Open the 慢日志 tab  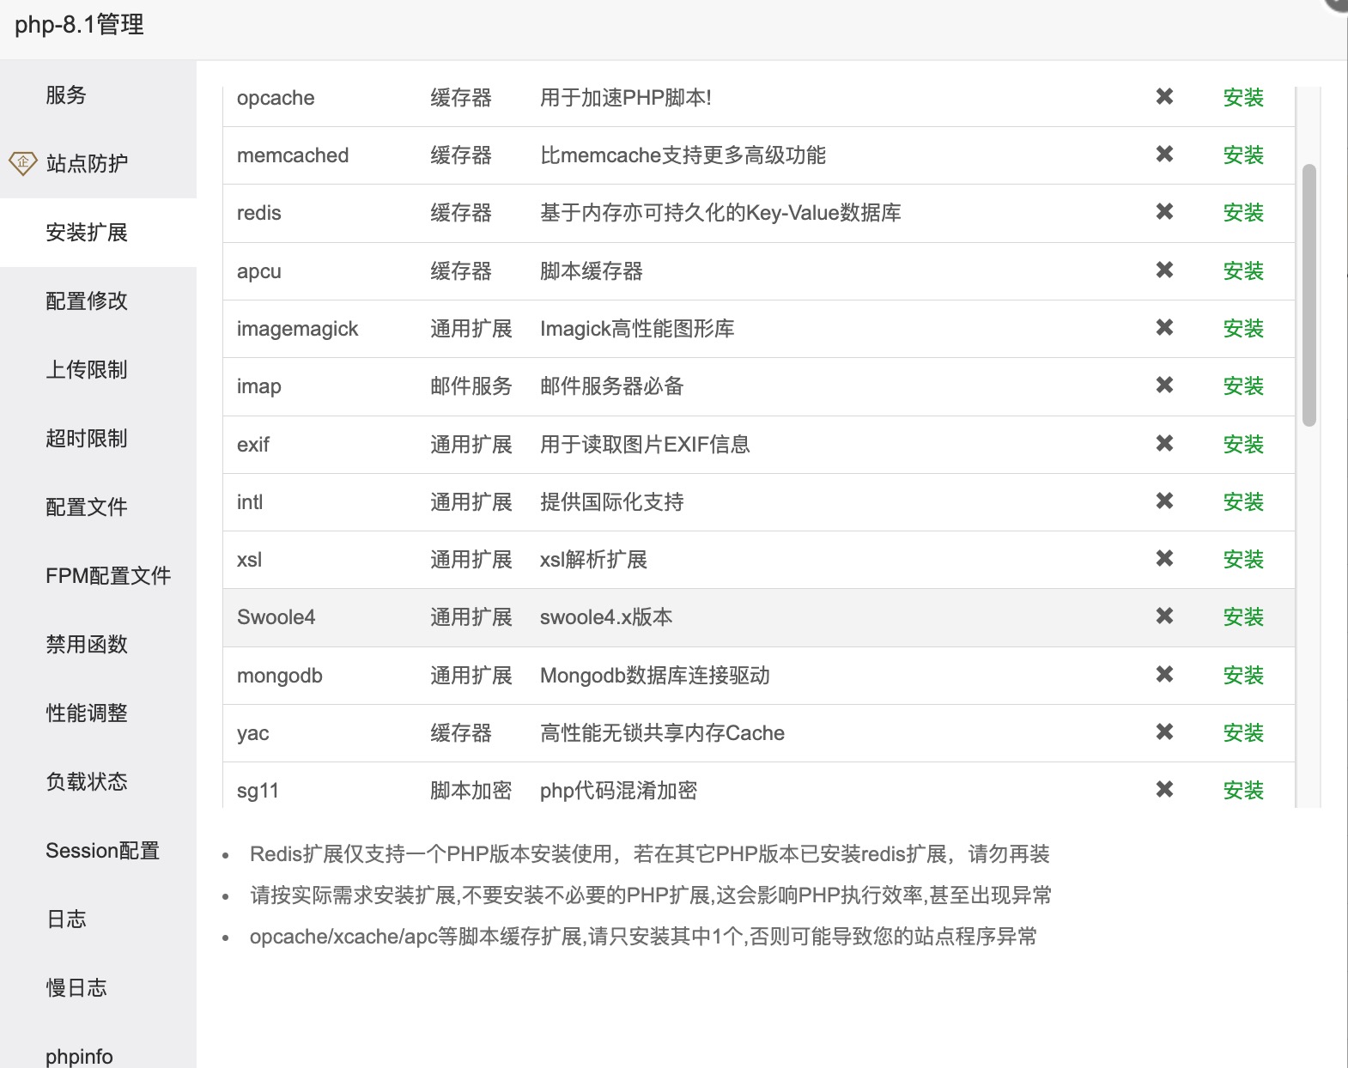click(x=98, y=988)
